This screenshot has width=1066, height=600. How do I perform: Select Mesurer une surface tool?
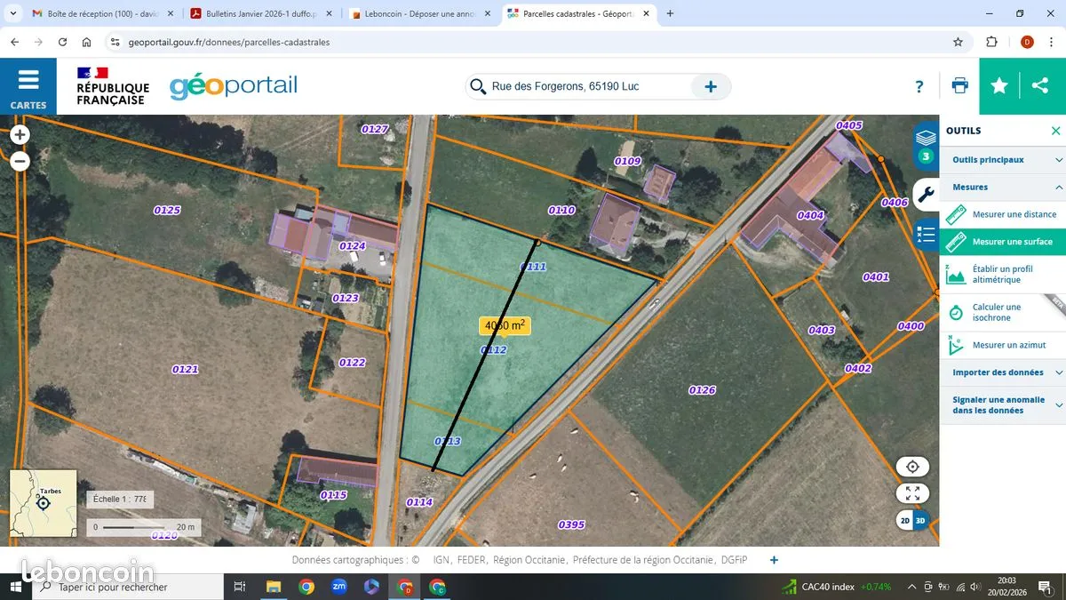pyautogui.click(x=1002, y=242)
